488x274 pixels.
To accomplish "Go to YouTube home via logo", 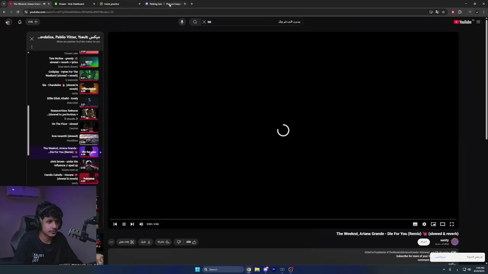I will click(x=463, y=22).
